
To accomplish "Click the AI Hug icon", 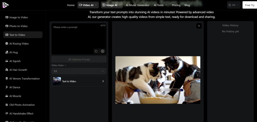I will click(x=7, y=52).
